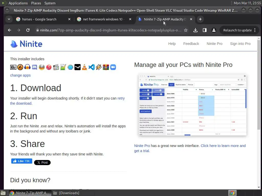The image size is (262, 196).
Task: Expand the tab search dropdown chevron
Action: pyautogui.click(x=9, y=19)
